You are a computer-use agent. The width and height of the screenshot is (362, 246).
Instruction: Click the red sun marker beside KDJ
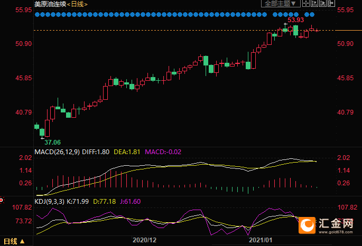(x=2, y=200)
